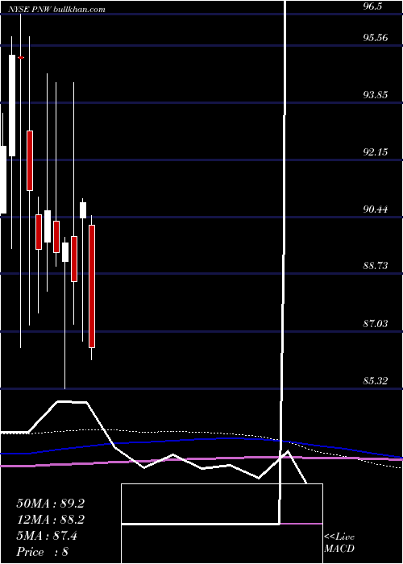Select the 95.56 price axis label

tap(376, 38)
